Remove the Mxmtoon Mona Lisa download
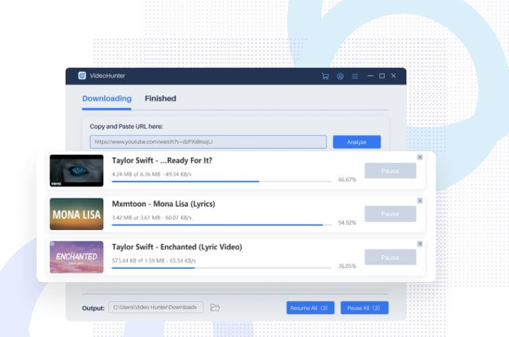The image size is (509, 337). 420,200
